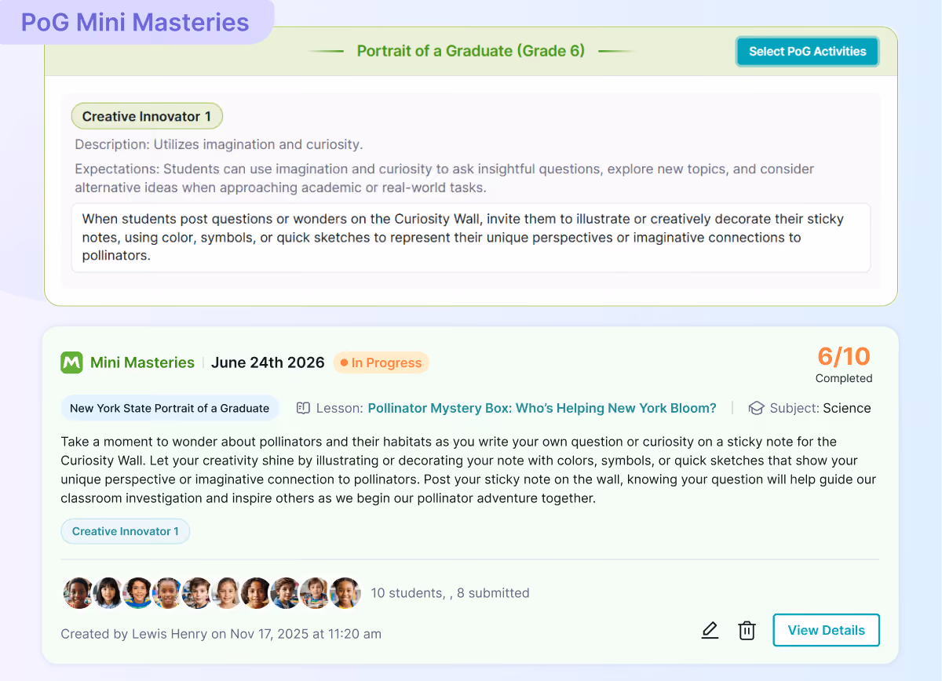Click the June 24th 2026 date
Image resolution: width=942 pixels, height=681 pixels.
tap(268, 362)
